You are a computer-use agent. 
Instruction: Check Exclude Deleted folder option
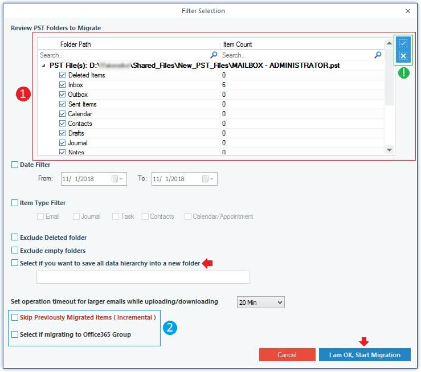coord(15,237)
